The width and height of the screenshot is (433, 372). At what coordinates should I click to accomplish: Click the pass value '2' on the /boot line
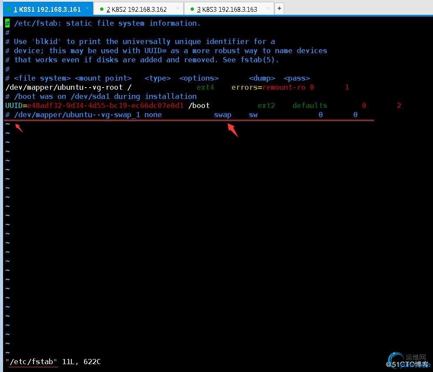tap(399, 105)
